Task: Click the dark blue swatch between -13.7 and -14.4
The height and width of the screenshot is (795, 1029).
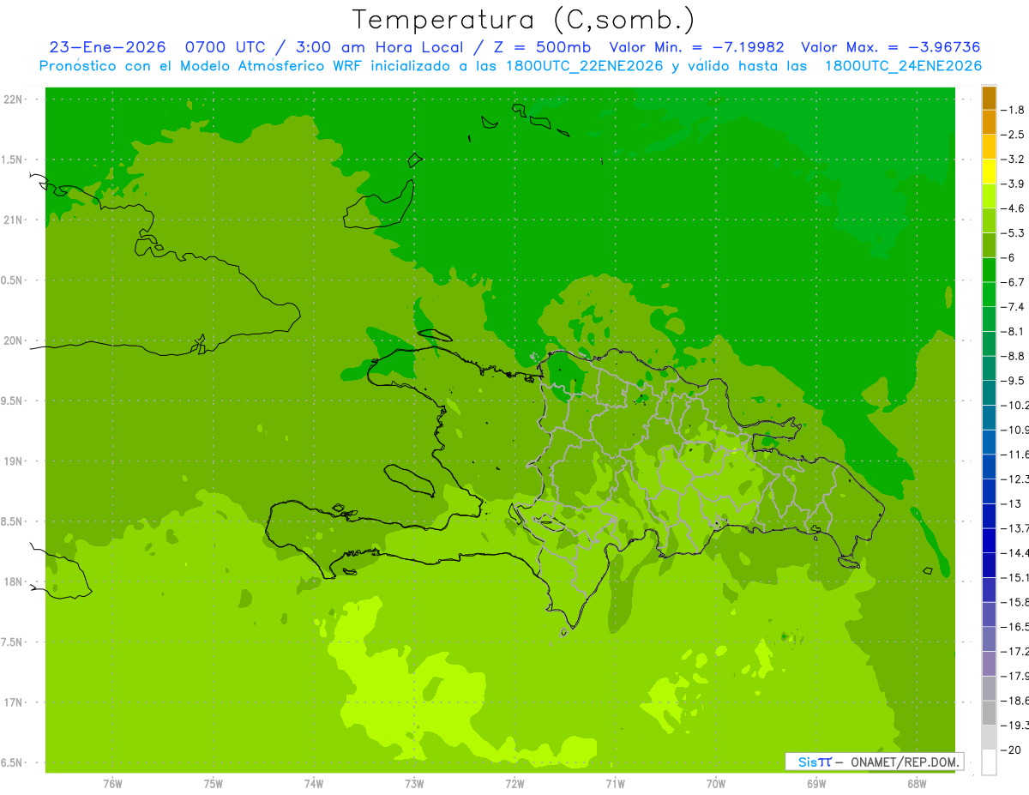Action: coord(989,540)
